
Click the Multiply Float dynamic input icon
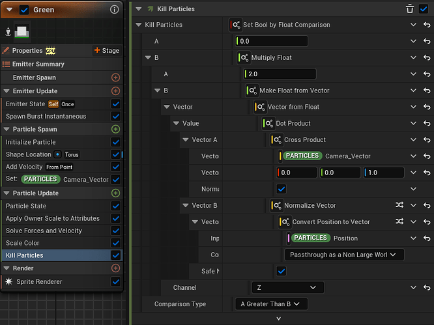click(244, 57)
